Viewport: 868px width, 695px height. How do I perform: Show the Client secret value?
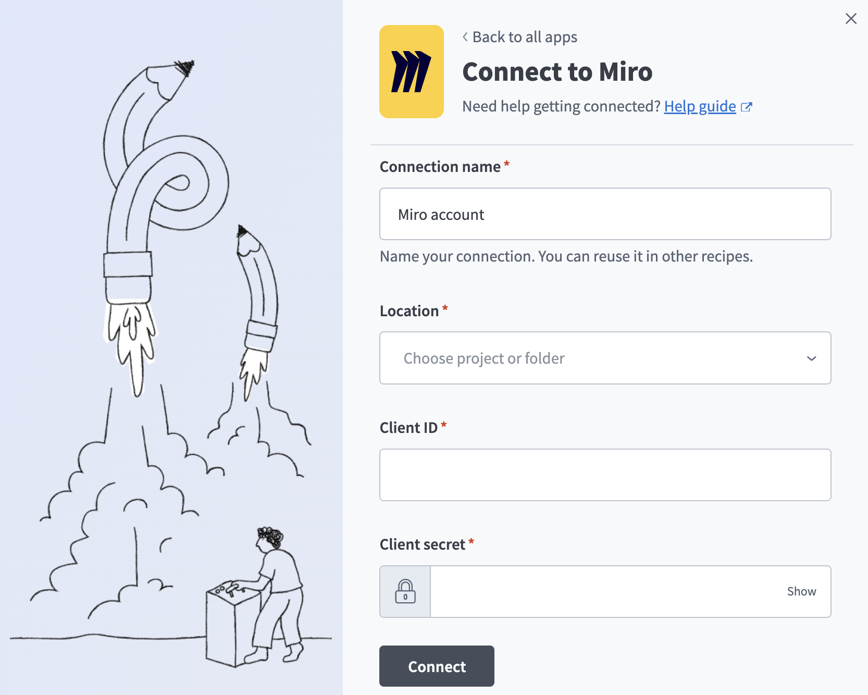[x=801, y=591]
